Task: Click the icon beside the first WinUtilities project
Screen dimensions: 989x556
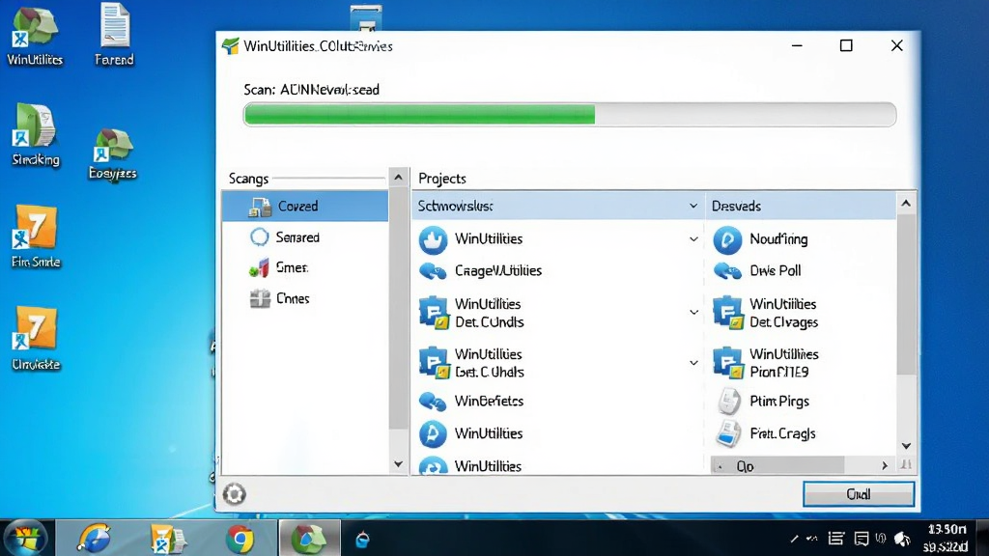Action: tap(434, 239)
